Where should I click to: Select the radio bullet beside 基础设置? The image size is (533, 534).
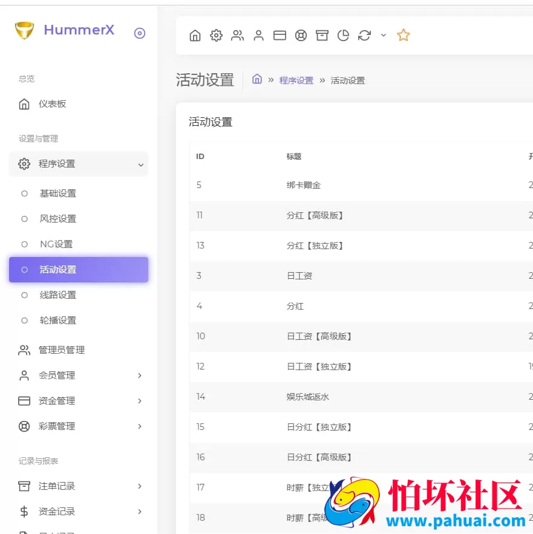tap(24, 193)
